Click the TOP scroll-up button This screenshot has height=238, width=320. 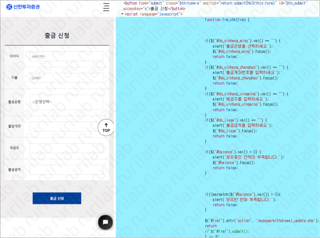pyautogui.click(x=106, y=127)
